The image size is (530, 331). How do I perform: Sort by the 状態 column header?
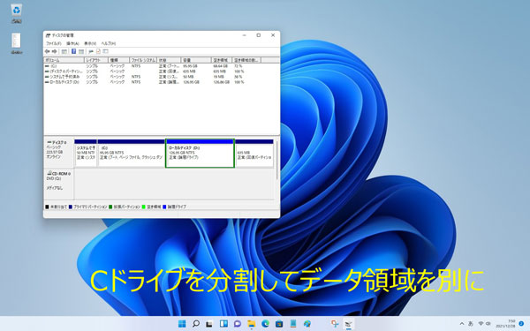pos(169,60)
